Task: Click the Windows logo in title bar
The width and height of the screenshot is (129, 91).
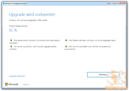Action: tap(4, 4)
